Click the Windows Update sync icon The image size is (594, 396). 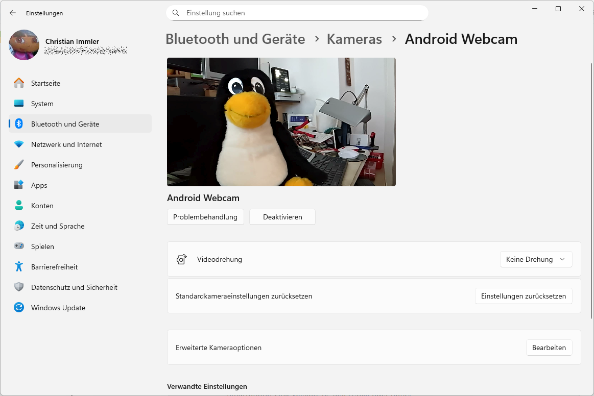(19, 308)
